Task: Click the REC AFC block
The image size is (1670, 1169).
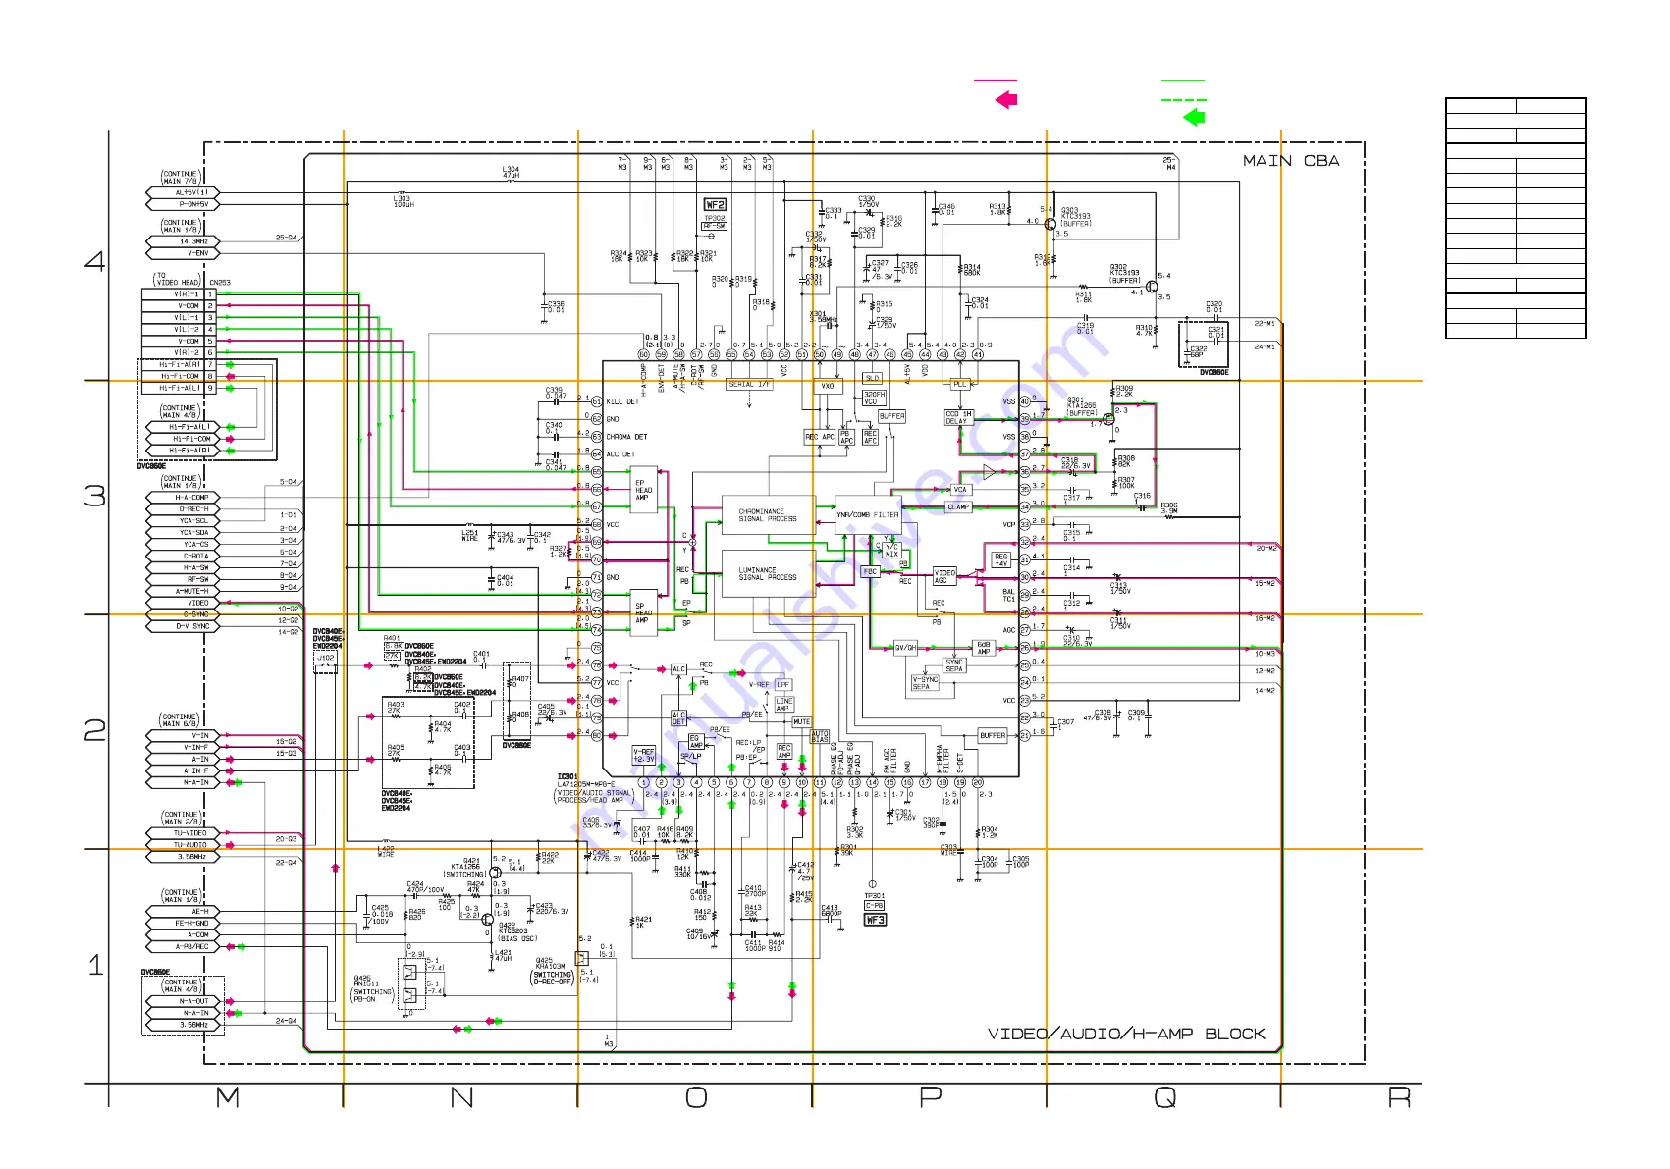Action: [x=870, y=437]
